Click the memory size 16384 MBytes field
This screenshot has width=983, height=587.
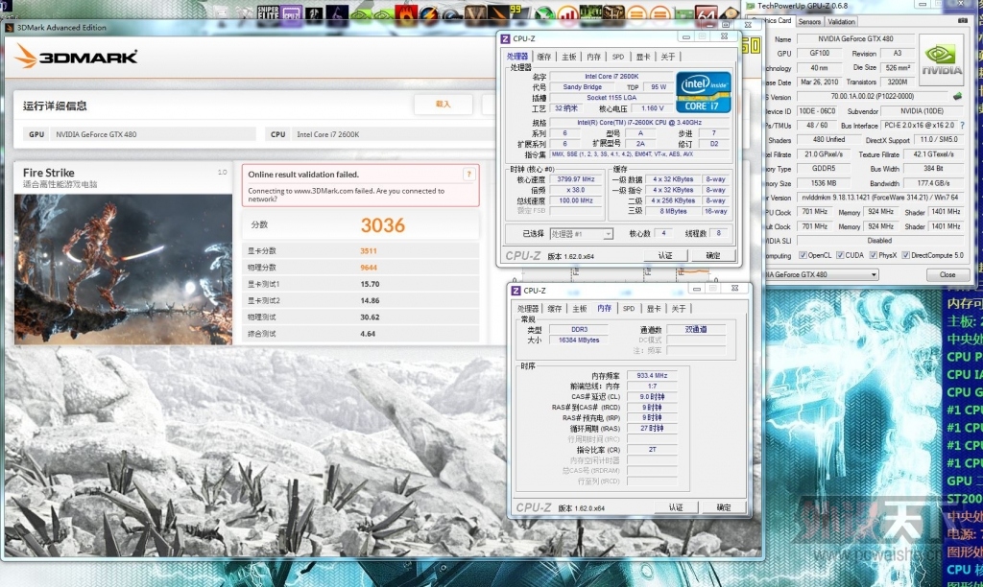coord(579,340)
